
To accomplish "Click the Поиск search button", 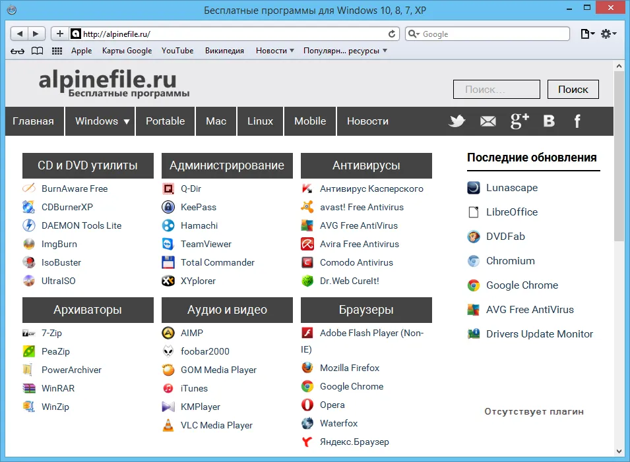I will 573,89.
